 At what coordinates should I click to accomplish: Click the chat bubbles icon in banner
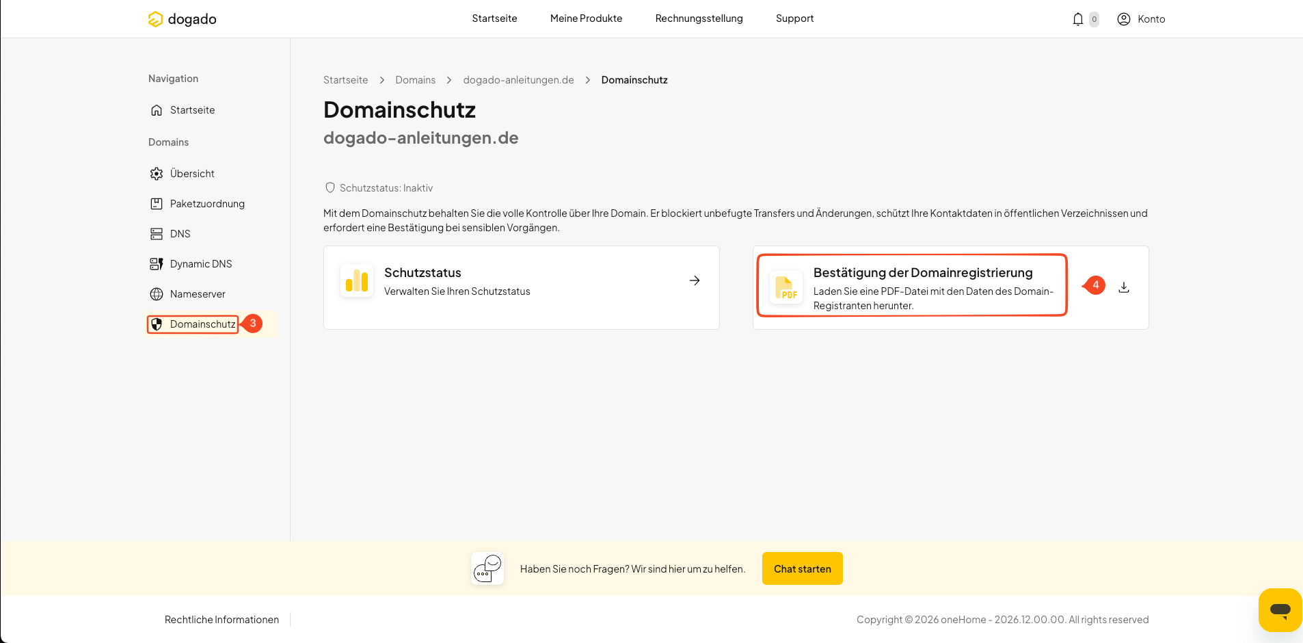point(487,568)
